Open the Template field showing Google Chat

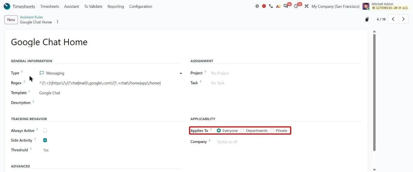[110, 93]
